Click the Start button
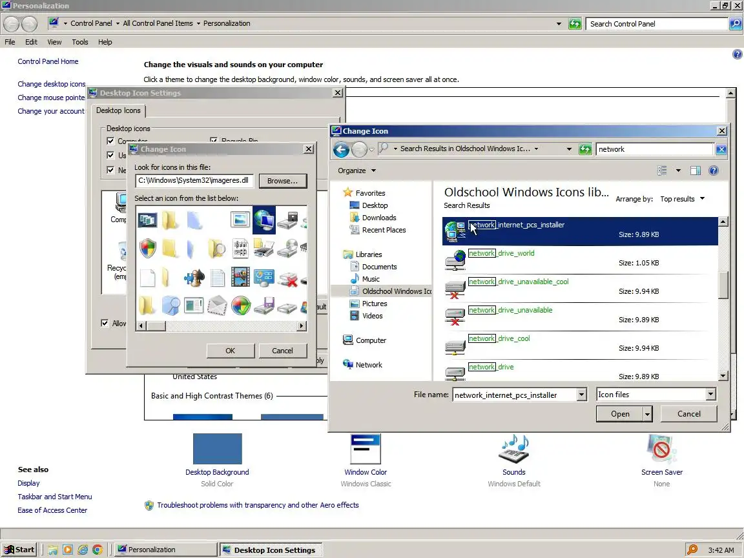 coord(19,550)
